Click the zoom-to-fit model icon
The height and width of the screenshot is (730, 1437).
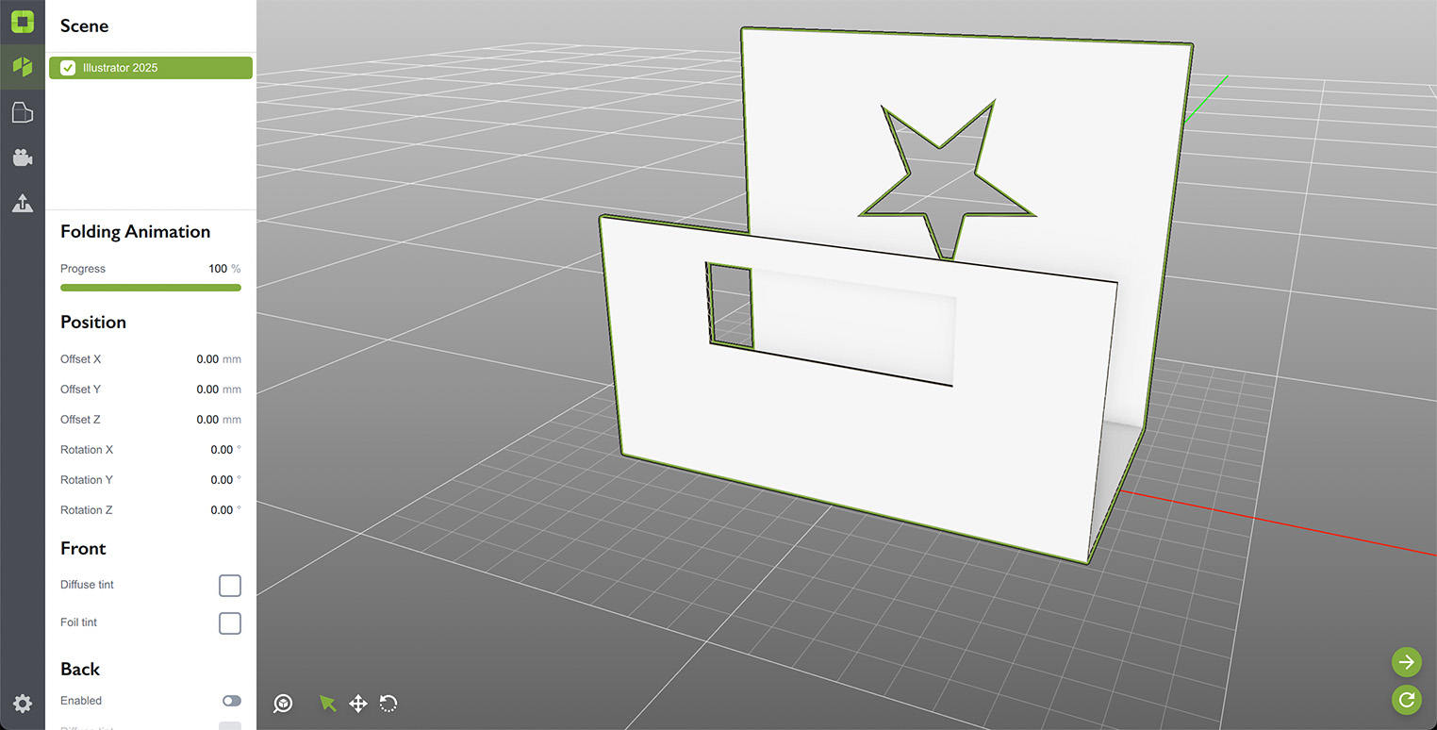point(282,704)
